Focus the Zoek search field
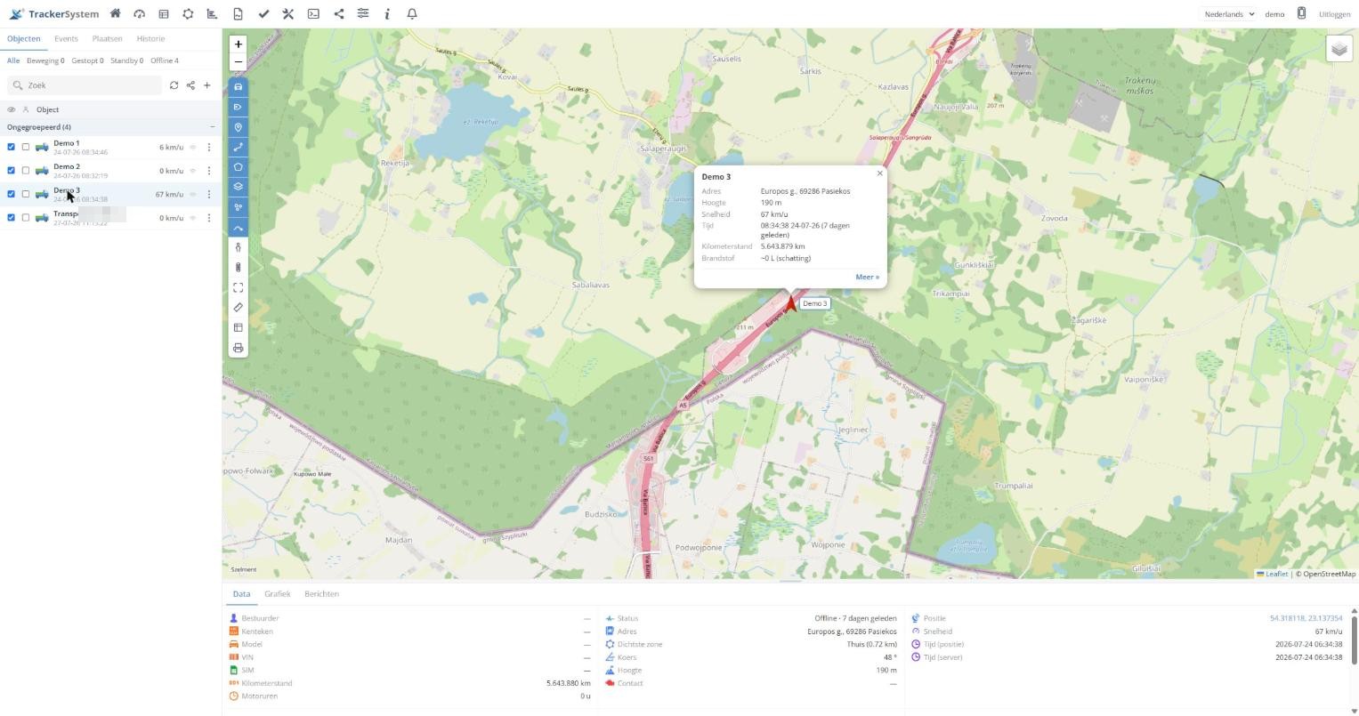Screen dimensions: 1359x716 (85, 85)
